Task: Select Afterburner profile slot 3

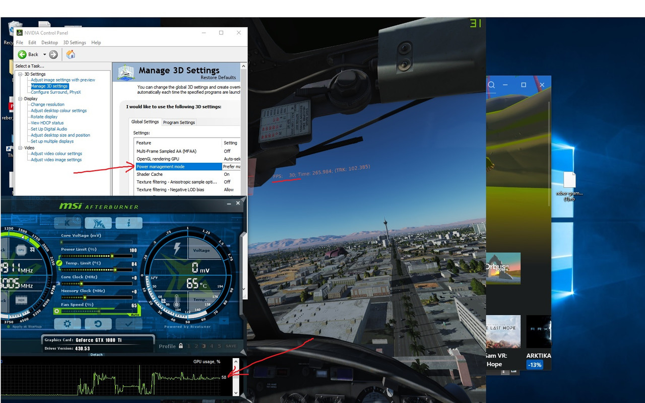Action: coord(204,346)
